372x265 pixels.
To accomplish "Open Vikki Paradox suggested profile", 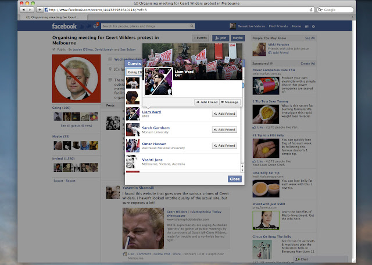I will [278, 45].
